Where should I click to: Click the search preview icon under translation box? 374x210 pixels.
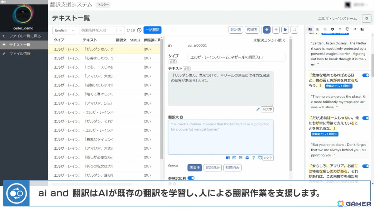(x=234, y=158)
